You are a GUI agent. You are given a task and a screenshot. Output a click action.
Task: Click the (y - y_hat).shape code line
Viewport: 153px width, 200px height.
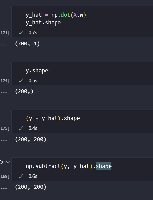53,118
